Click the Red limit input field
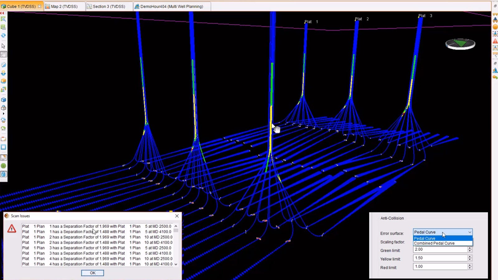498x280 pixels. (440, 266)
